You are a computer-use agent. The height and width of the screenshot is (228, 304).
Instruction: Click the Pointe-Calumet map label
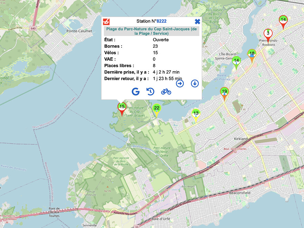[79, 31]
